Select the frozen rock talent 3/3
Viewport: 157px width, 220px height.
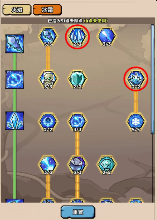[77, 165]
